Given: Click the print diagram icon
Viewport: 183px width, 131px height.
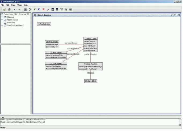Looking at the screenshot, I should 9,9.
